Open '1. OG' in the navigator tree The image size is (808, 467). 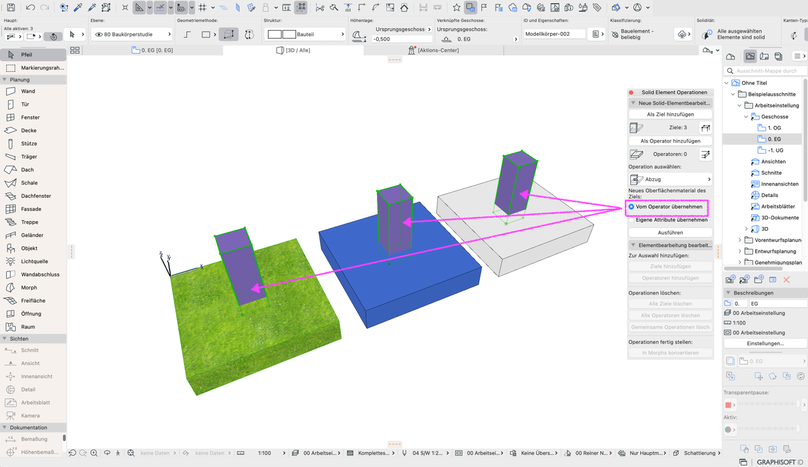click(x=774, y=128)
